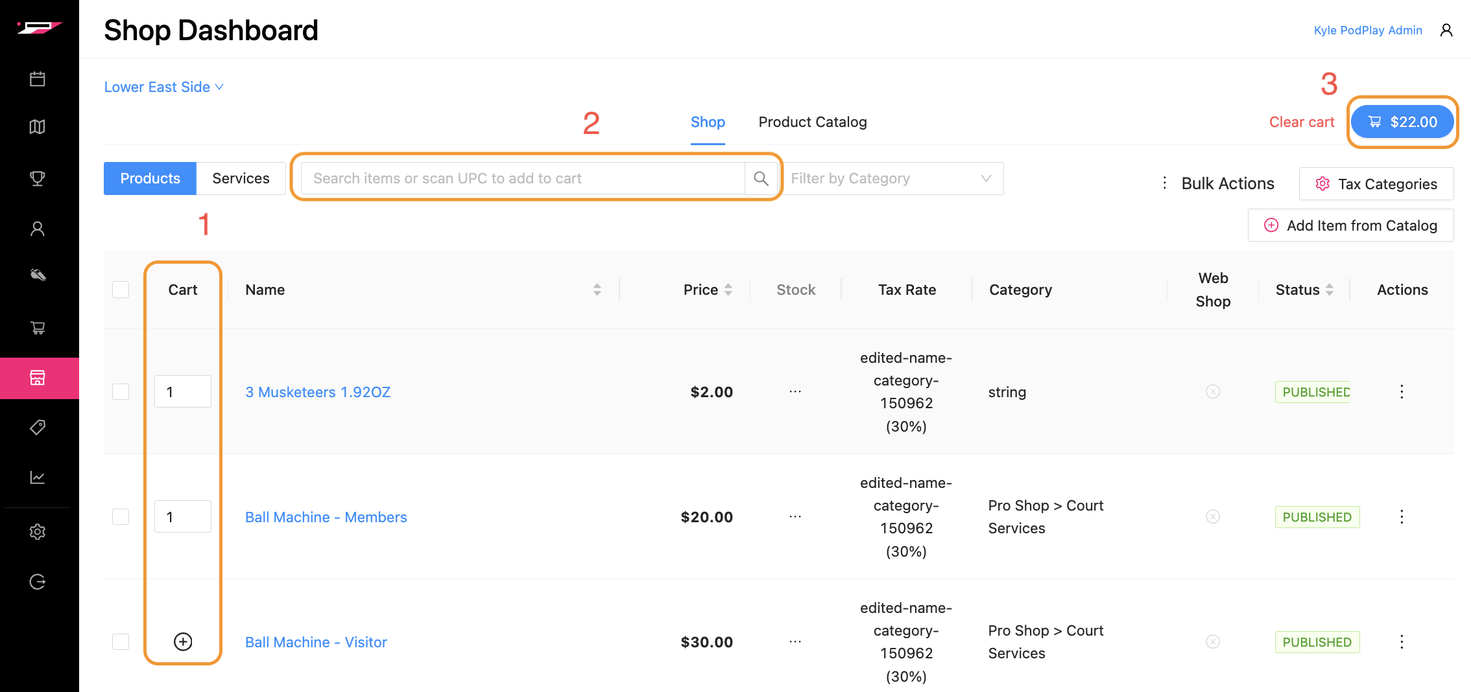Screen dimensions: 1471x692
Task: Toggle the select-all header checkbox
Action: tap(121, 290)
